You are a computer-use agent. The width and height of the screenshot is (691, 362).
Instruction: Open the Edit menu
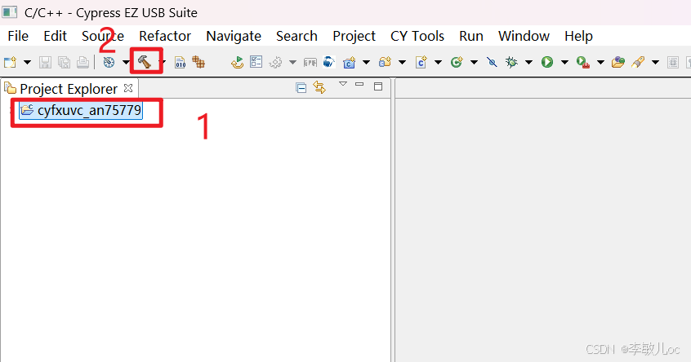pyautogui.click(x=55, y=36)
